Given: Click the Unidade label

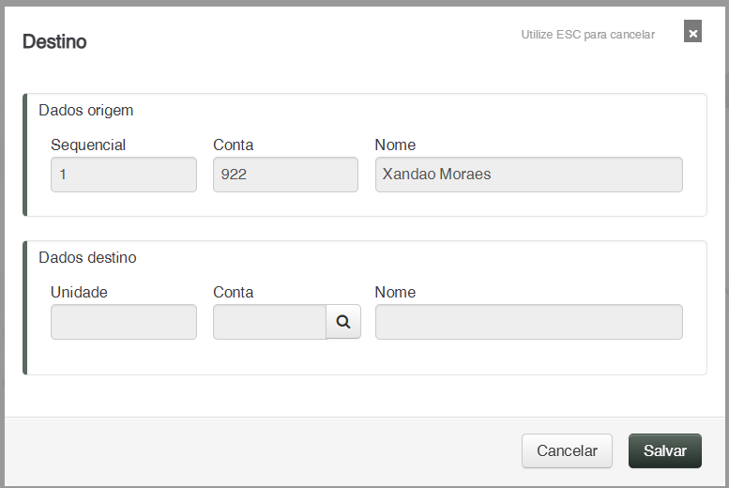Looking at the screenshot, I should pos(79,292).
